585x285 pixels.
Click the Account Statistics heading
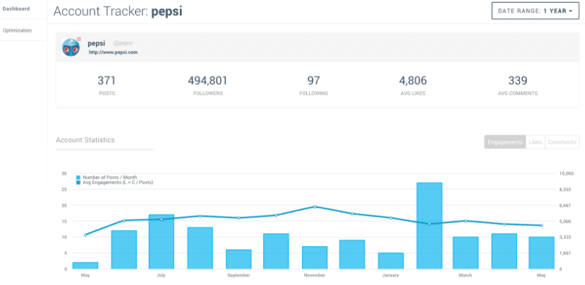click(x=85, y=140)
